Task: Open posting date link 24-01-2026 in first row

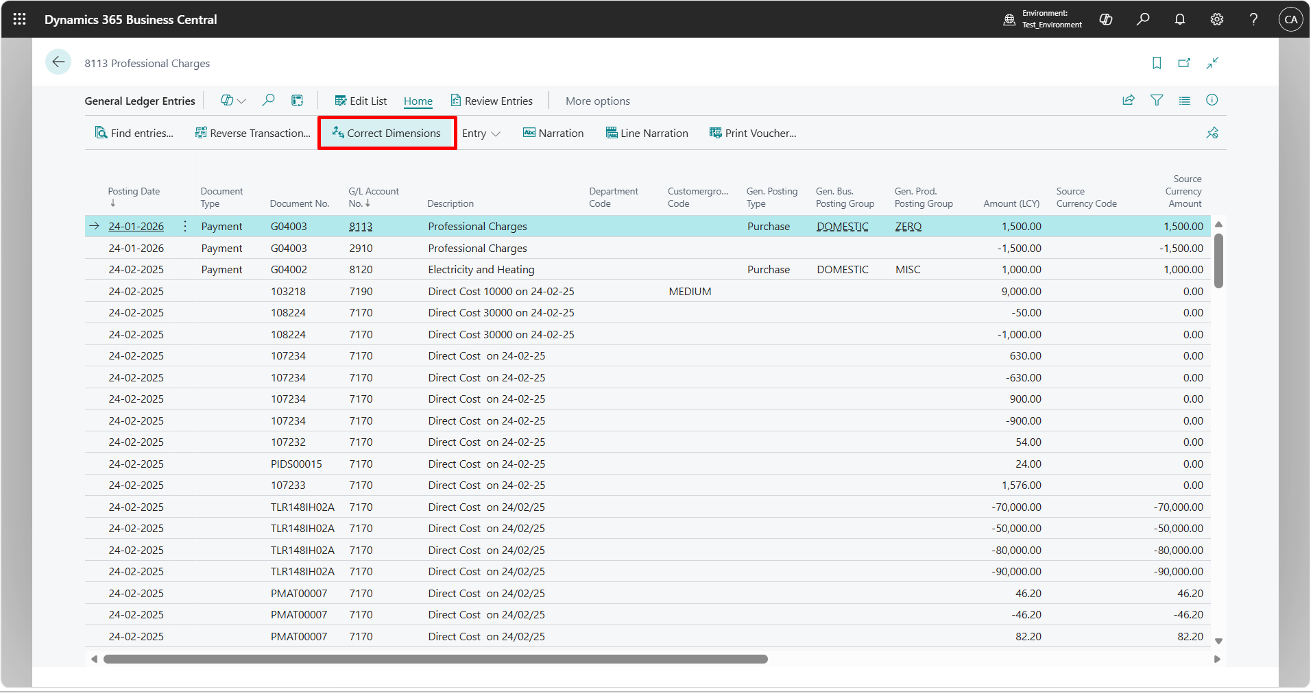Action: 136,226
